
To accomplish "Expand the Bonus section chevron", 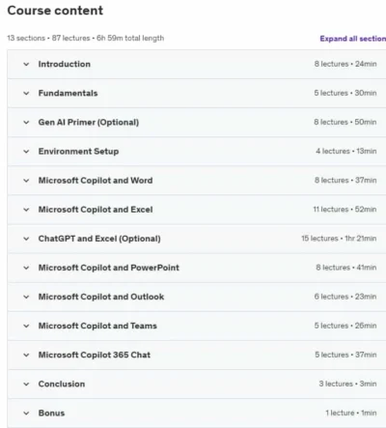I will tap(26, 414).
